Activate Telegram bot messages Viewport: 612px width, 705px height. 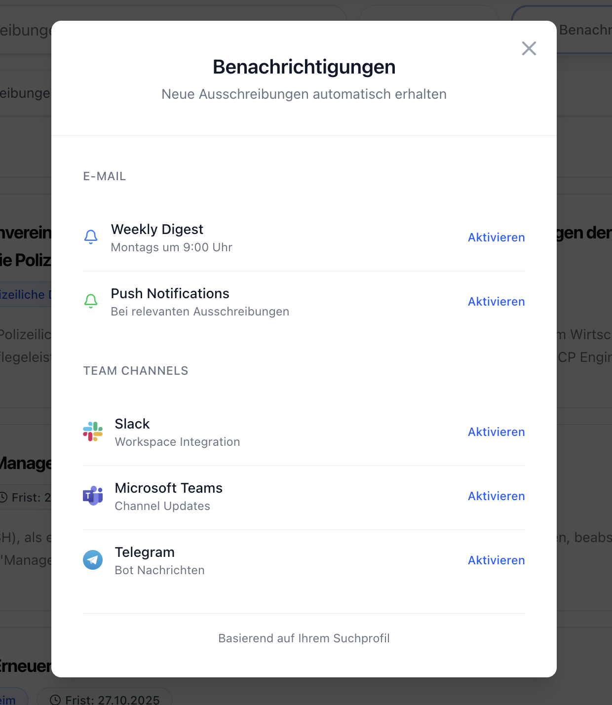(x=496, y=560)
